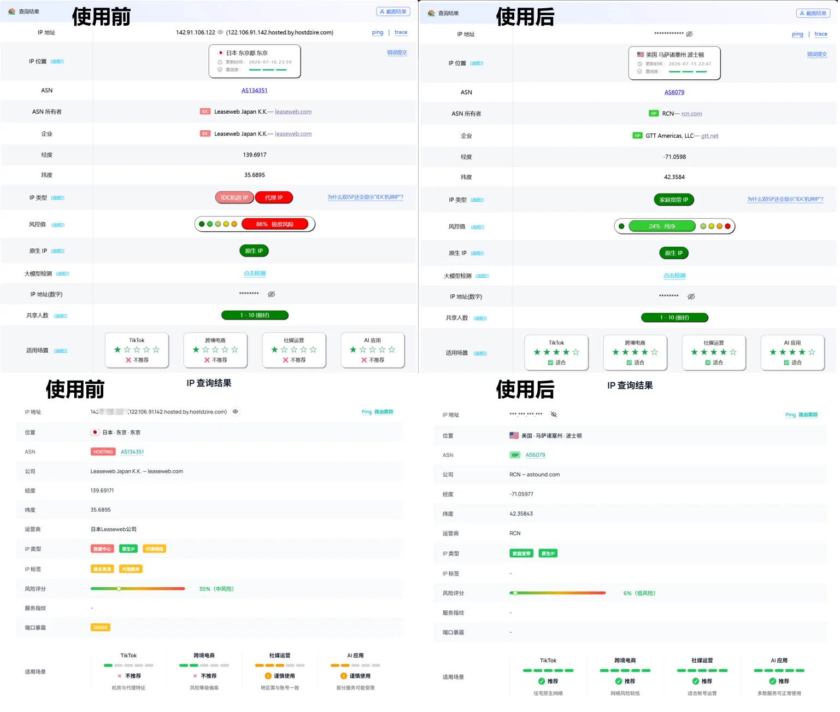Click the green 家庭宽带 IP badge
Image resolution: width=840 pixels, height=712 pixels.
[x=674, y=200]
